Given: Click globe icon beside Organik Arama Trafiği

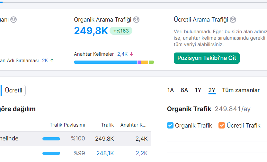Looking at the screenshot, I should click(136, 20).
